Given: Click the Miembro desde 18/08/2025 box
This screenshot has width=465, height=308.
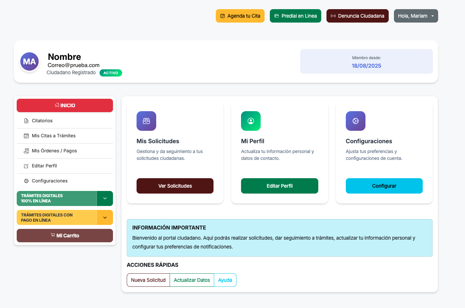Looking at the screenshot, I should click(366, 61).
